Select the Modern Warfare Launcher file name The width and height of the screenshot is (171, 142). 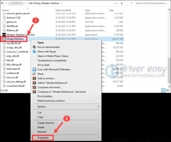[x=21, y=35]
